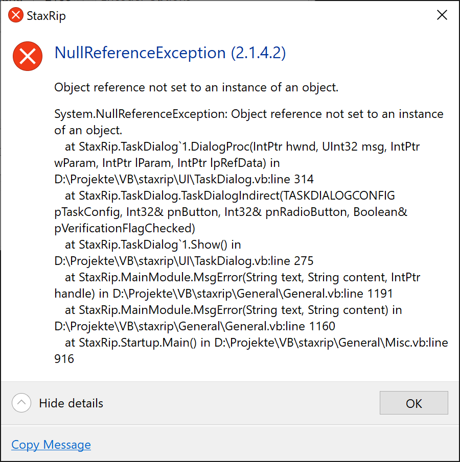Open the "Copy Message" link

[x=51, y=445]
